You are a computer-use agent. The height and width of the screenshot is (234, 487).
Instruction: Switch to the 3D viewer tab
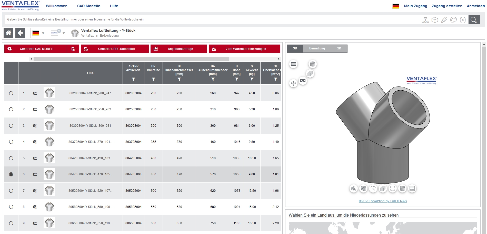[295, 48]
